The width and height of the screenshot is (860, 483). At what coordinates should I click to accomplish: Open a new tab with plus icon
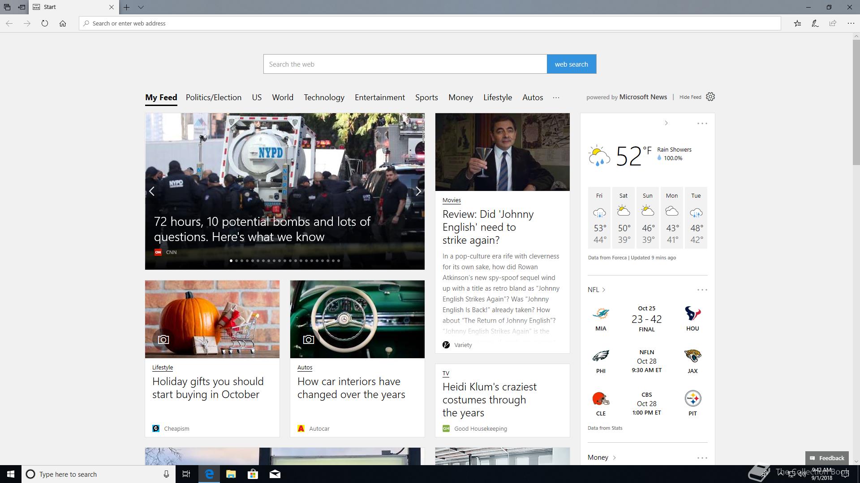127,7
